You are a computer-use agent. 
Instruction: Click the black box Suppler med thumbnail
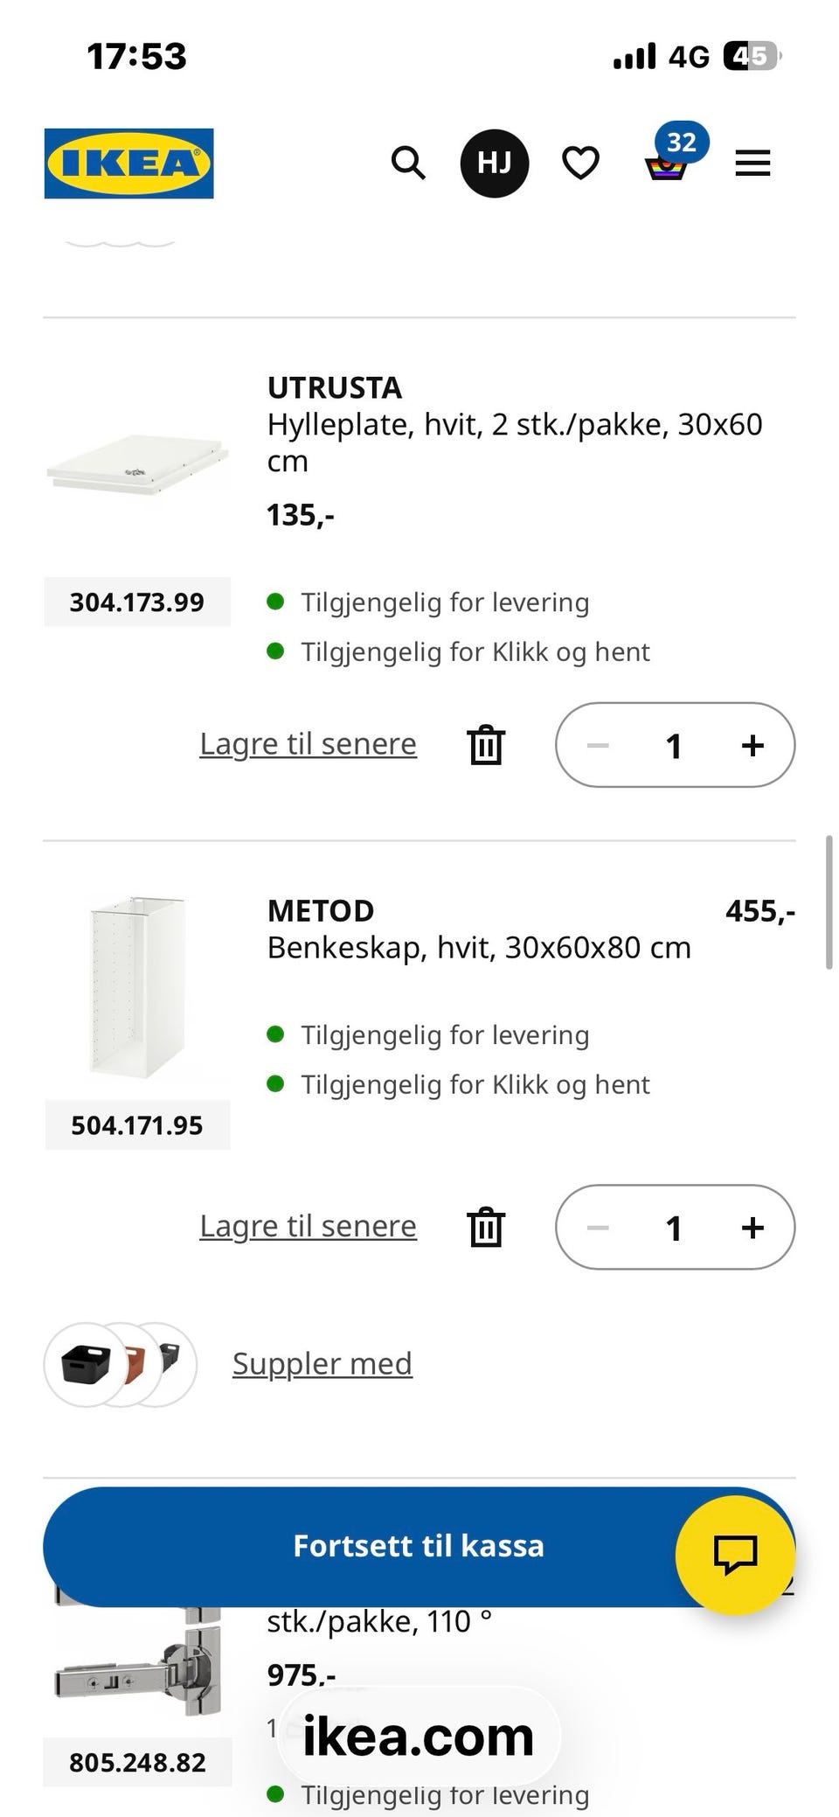pos(85,1364)
